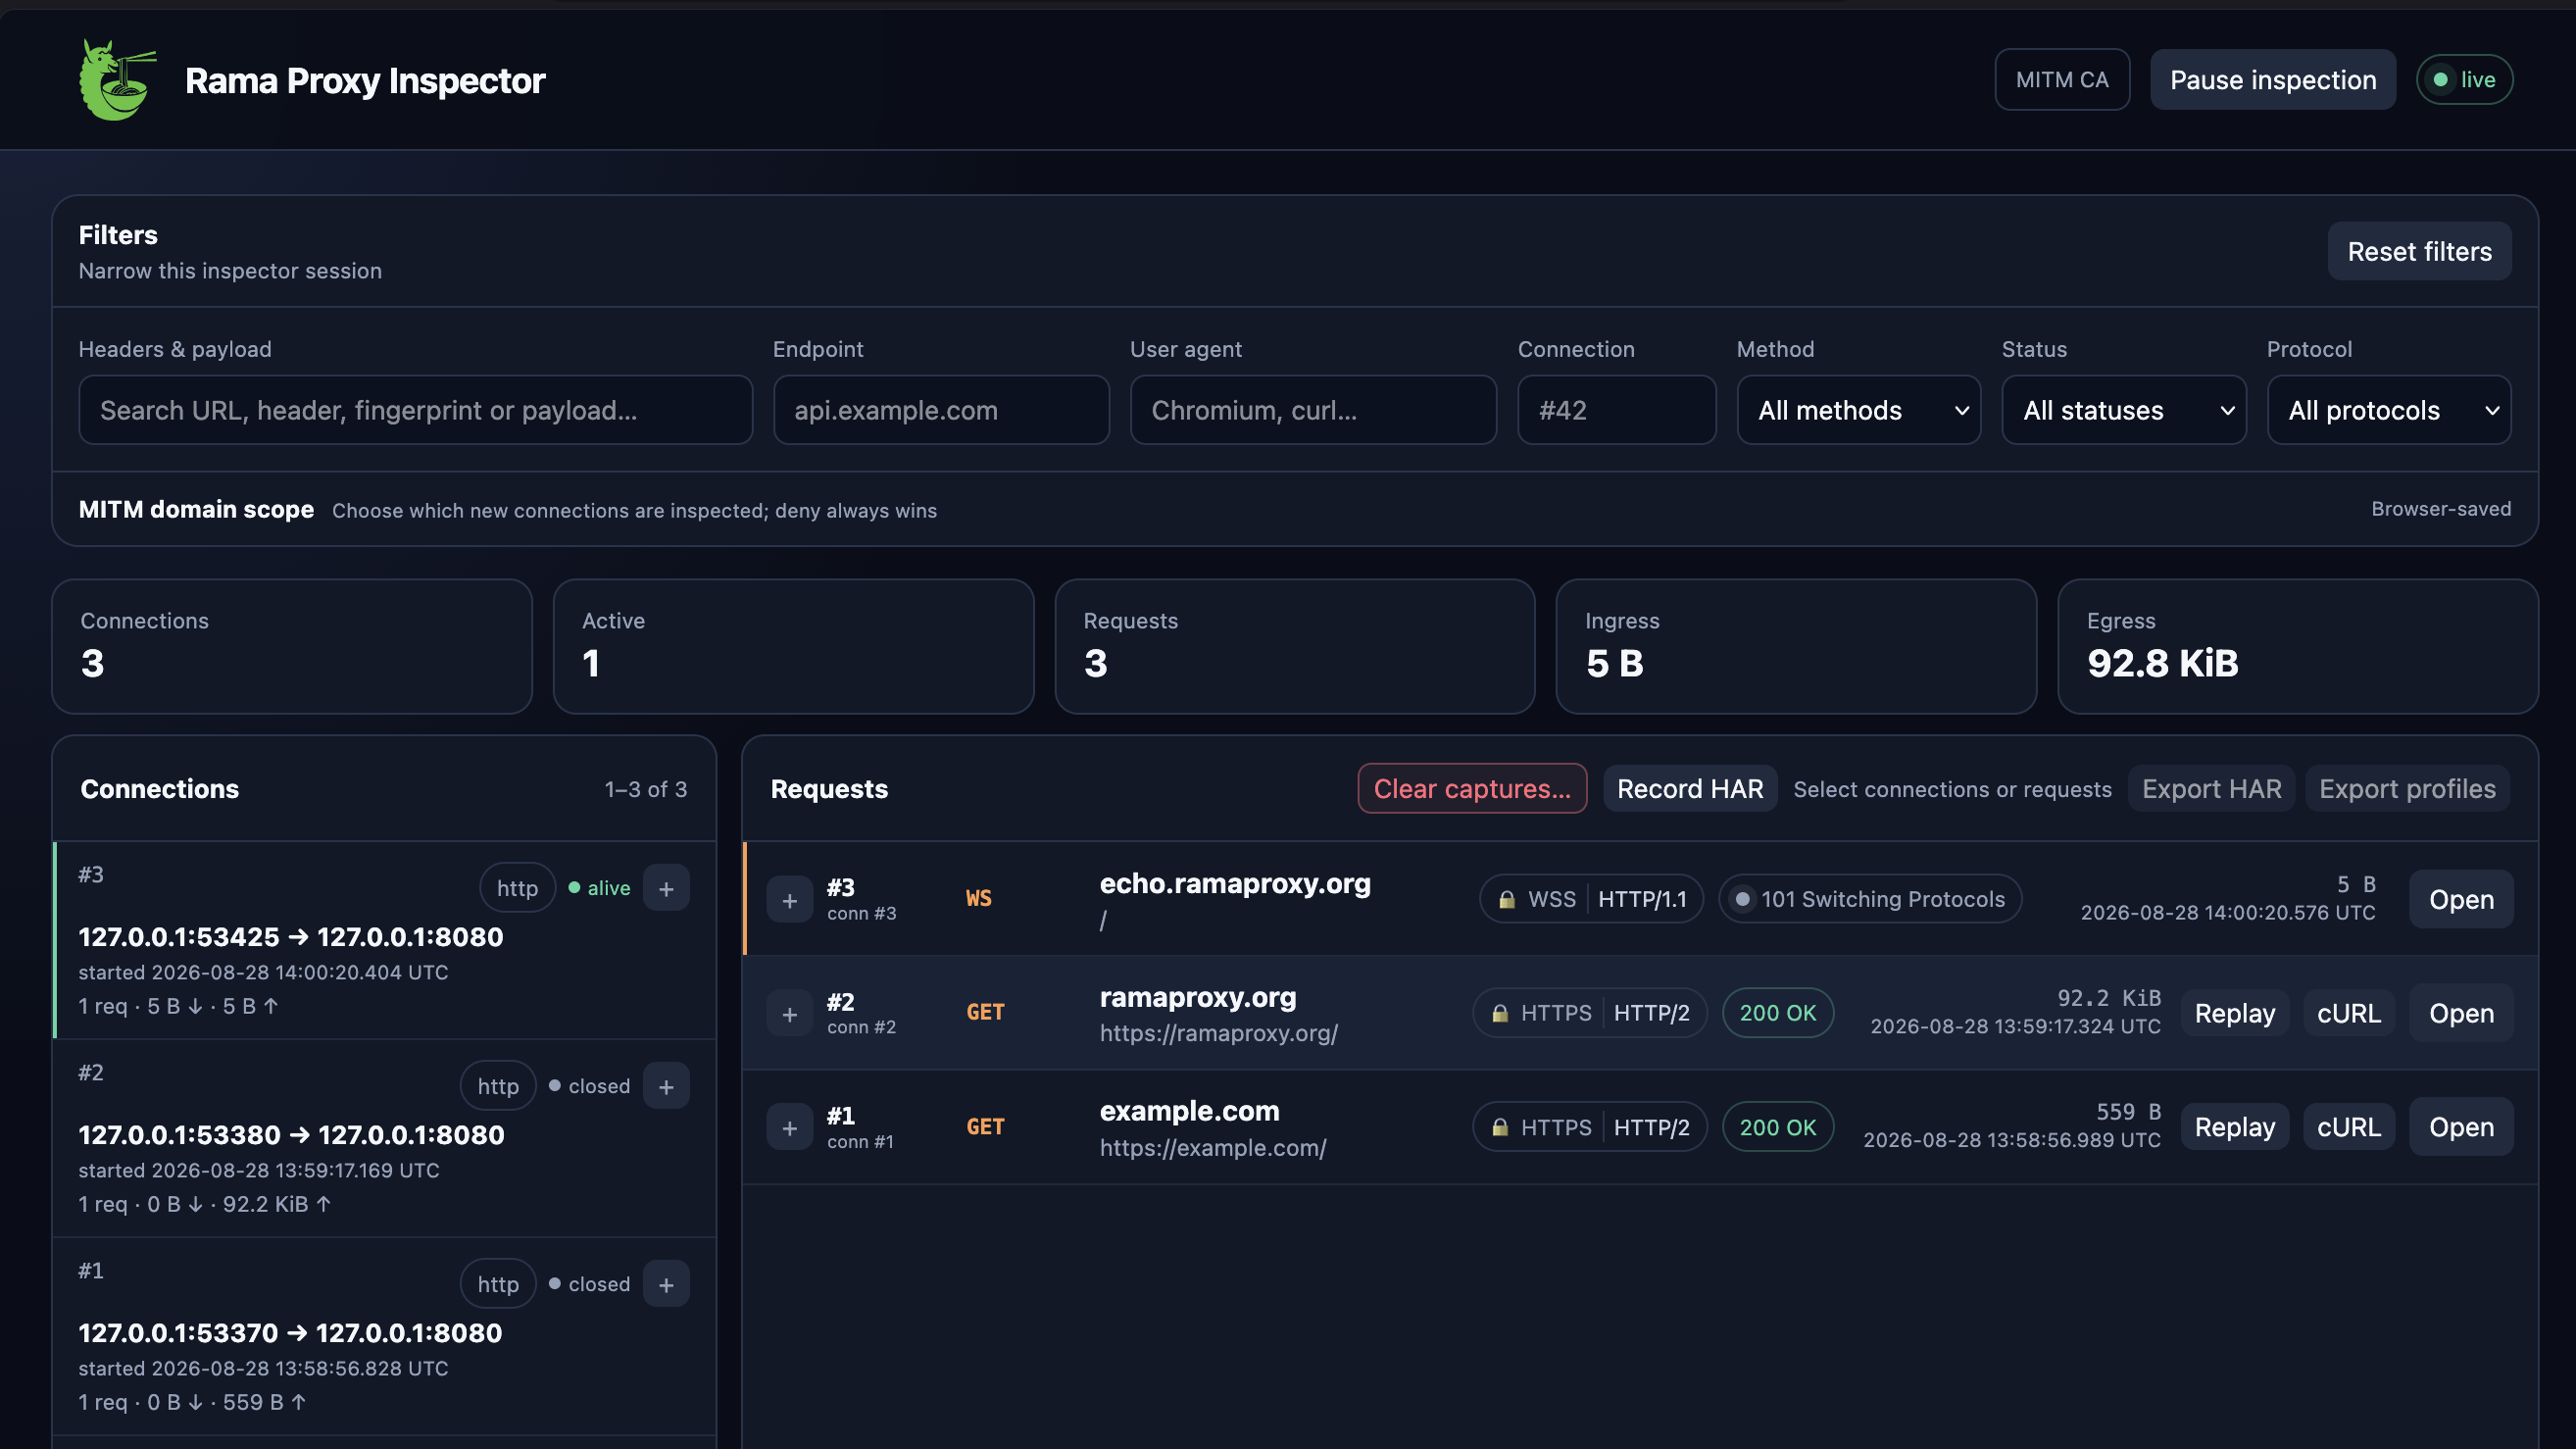Click the Connection number filter field
This screenshot has width=2576, height=1449.
coord(1616,410)
